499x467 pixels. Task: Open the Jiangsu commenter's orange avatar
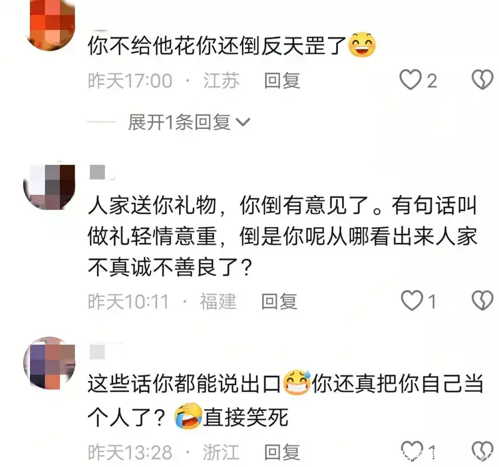coord(51,25)
